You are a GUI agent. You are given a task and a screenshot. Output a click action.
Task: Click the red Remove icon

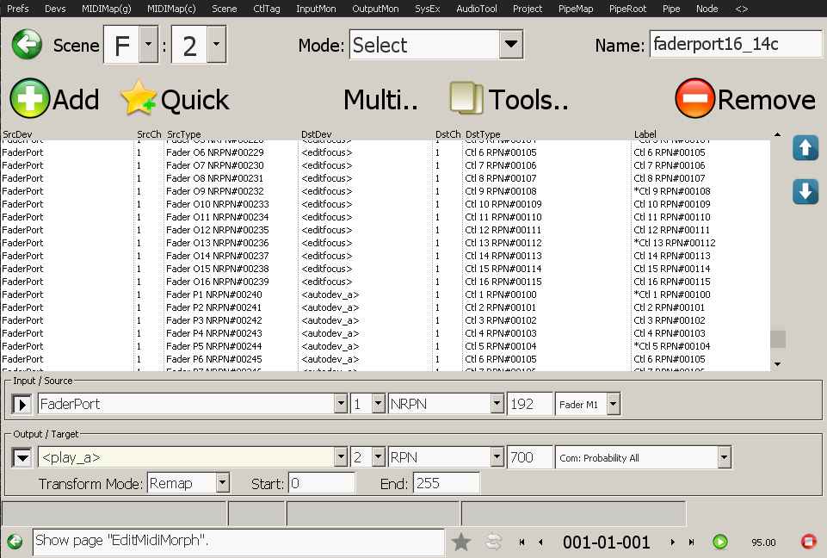click(x=694, y=99)
